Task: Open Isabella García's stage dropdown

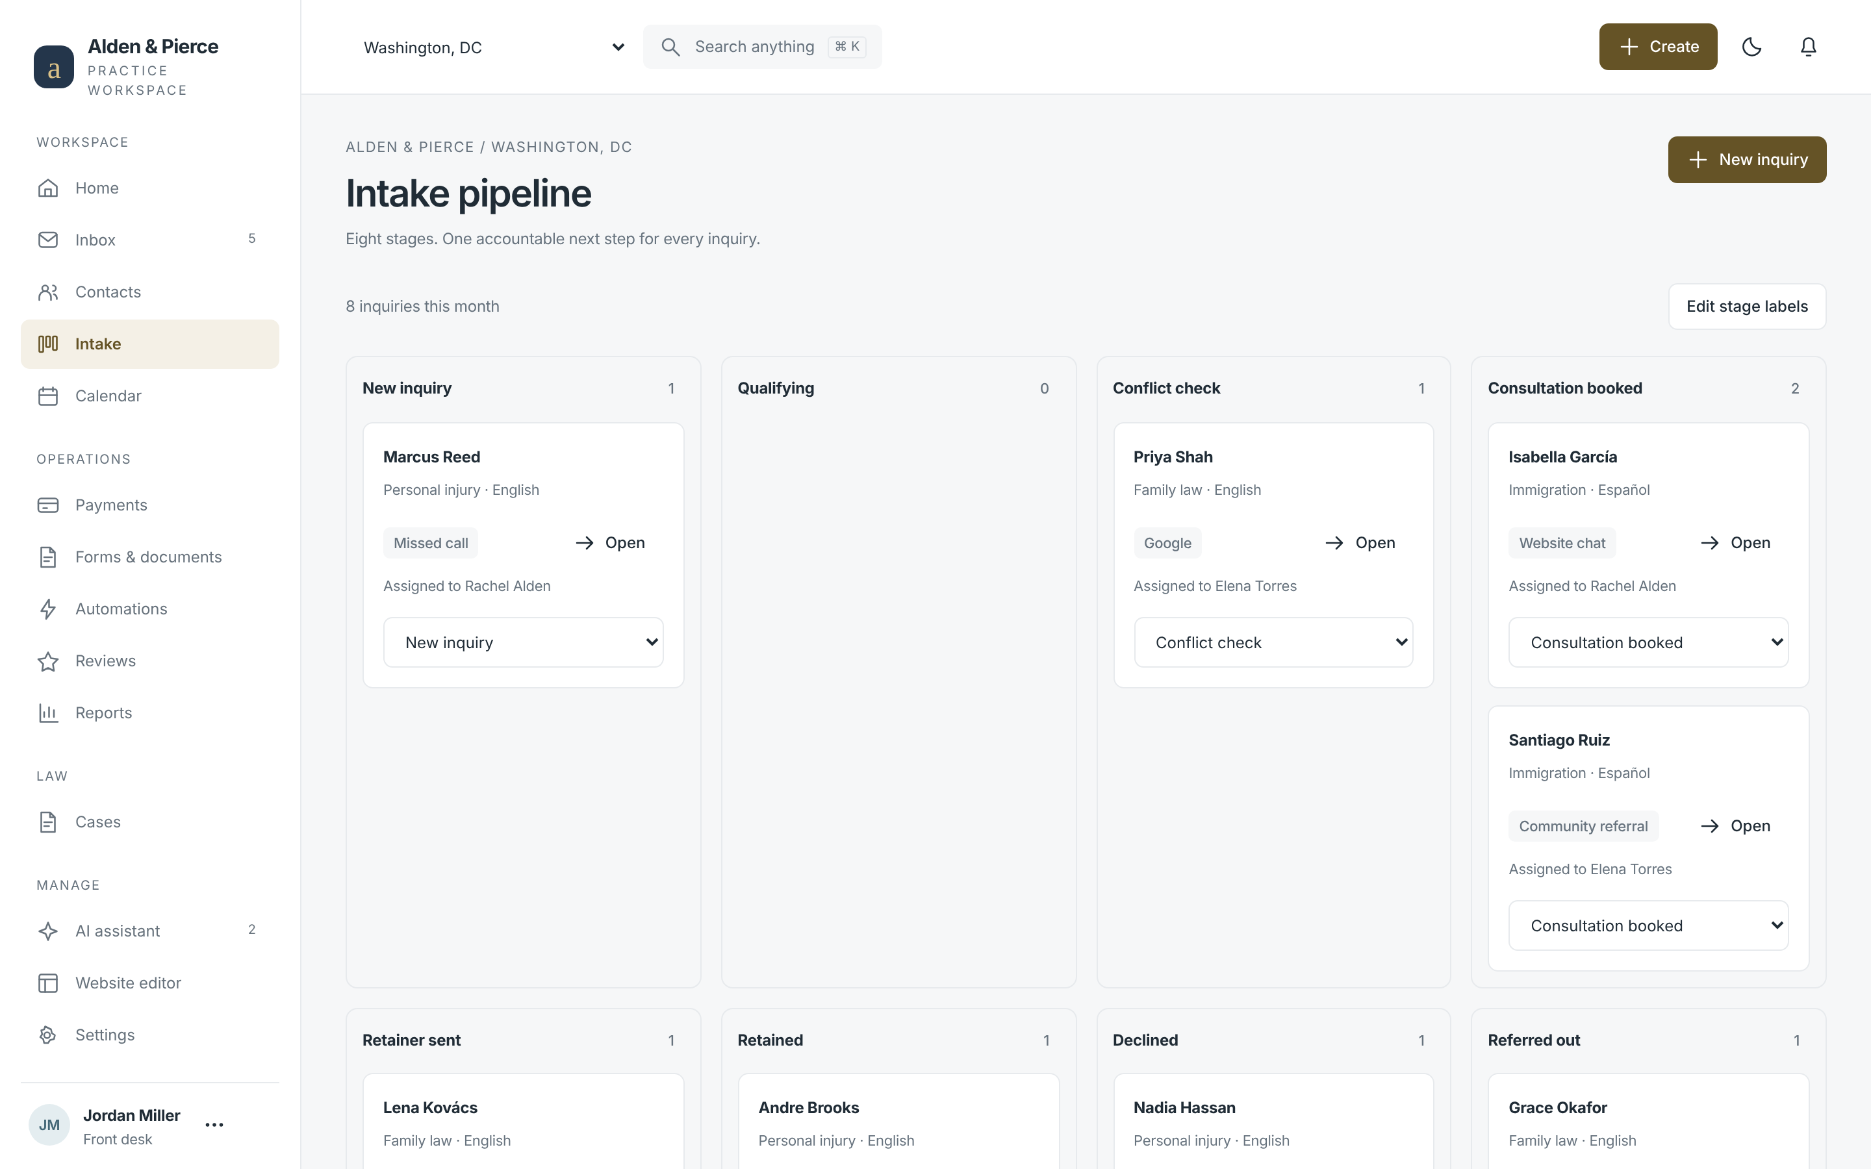Action: pyautogui.click(x=1648, y=642)
